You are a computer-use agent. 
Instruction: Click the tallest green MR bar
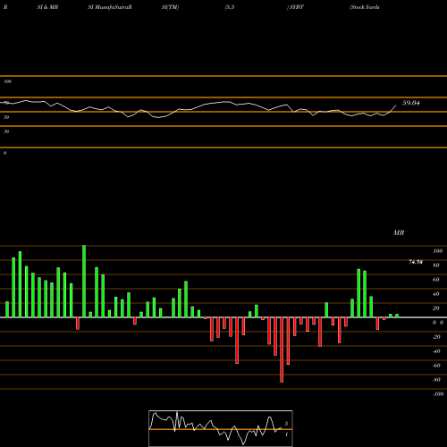tap(84, 282)
